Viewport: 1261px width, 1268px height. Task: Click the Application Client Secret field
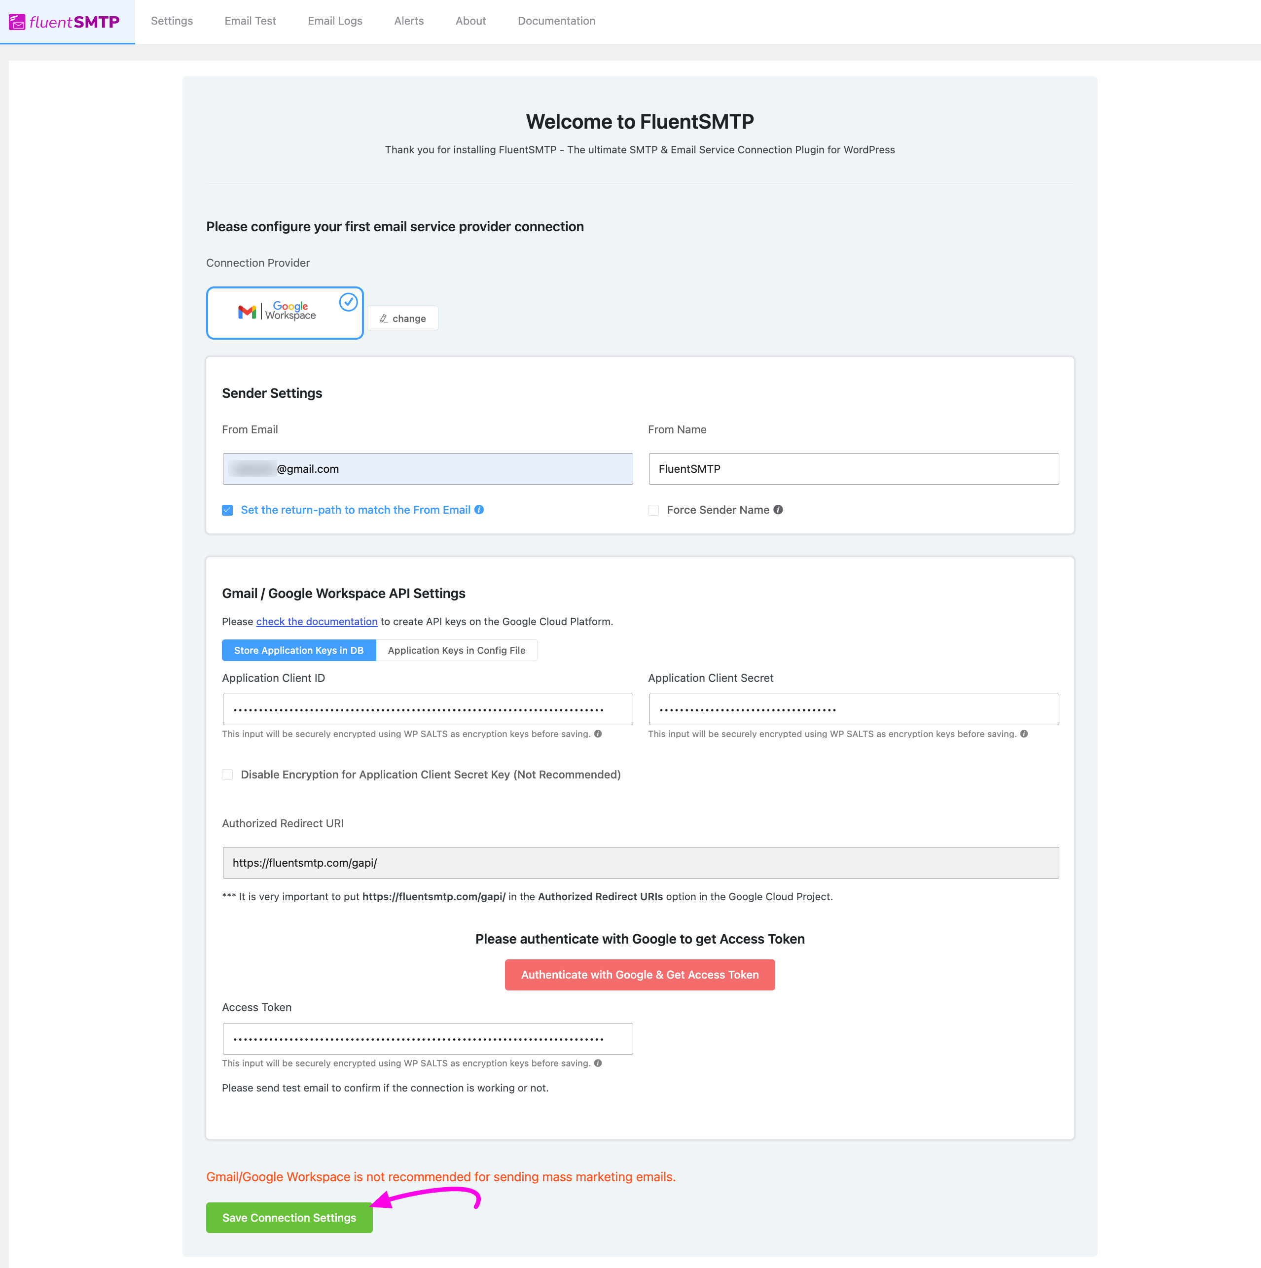pos(853,709)
